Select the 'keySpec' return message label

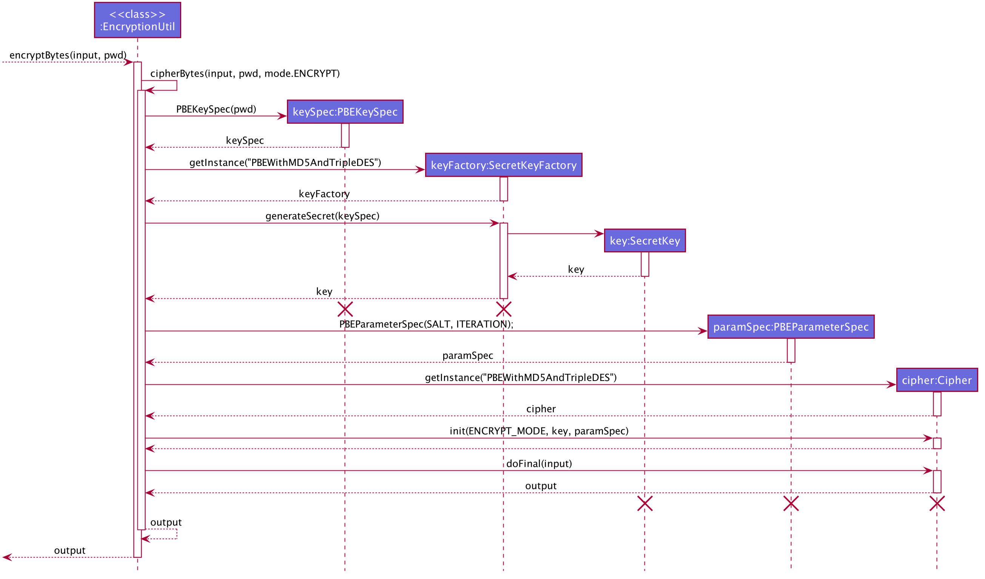click(x=245, y=141)
